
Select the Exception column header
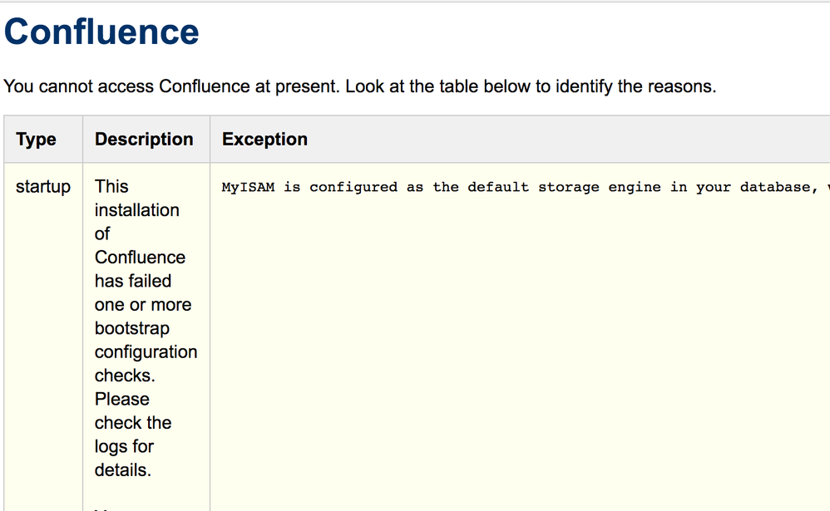click(264, 140)
